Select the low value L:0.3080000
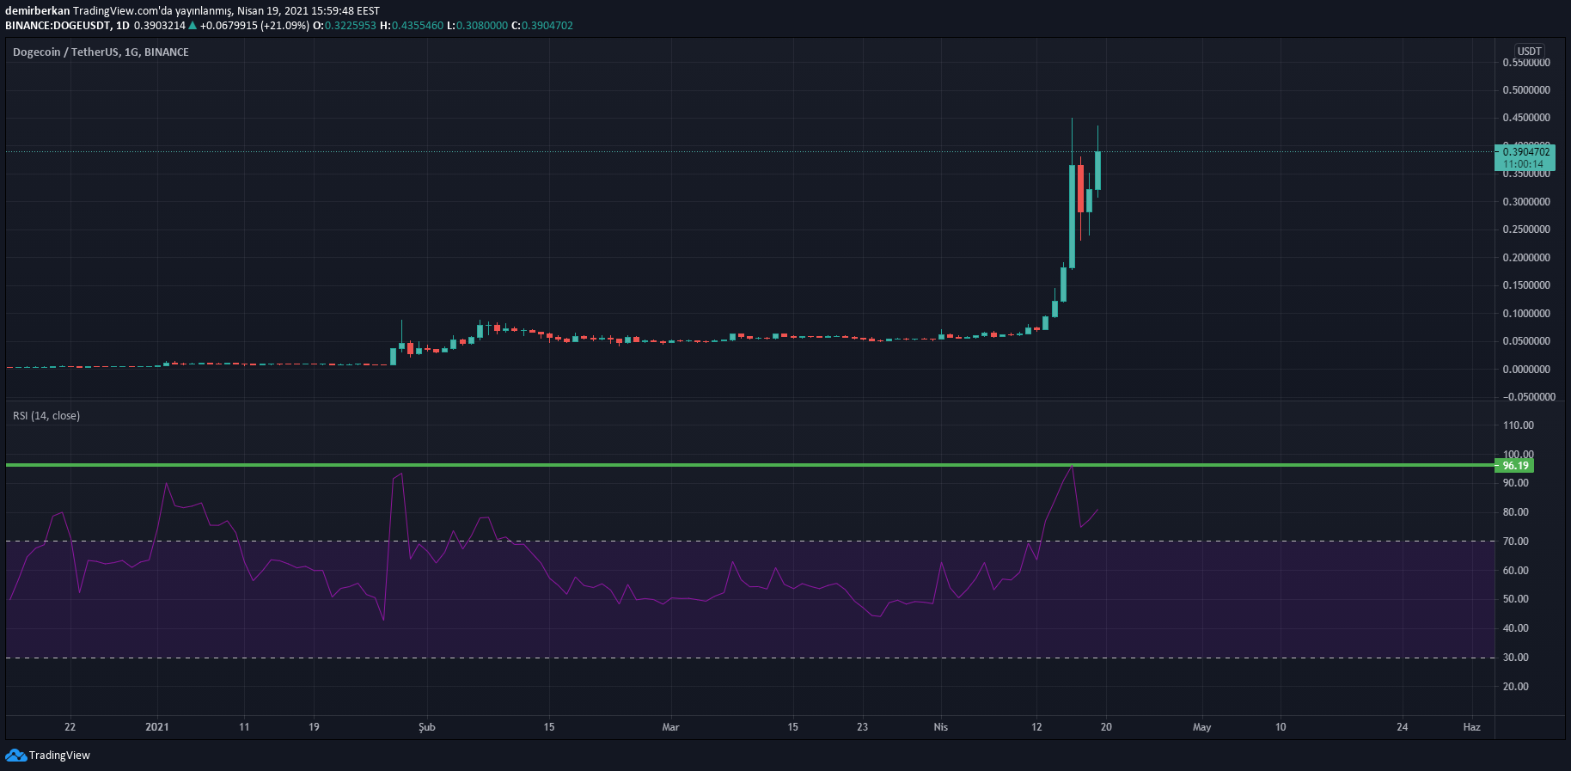The height and width of the screenshot is (771, 1571). click(477, 26)
